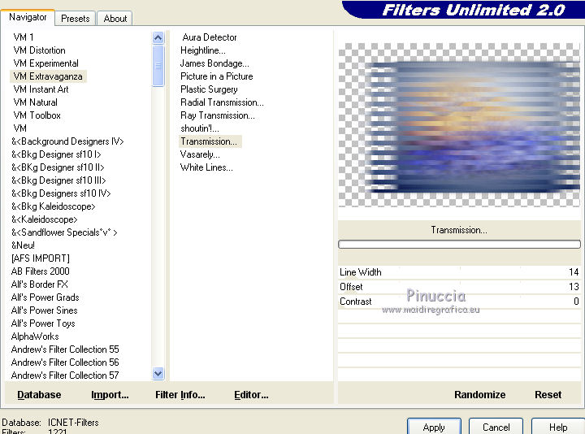The height and width of the screenshot is (434, 585).
Task: Select Alf's Power Sines category
Action: click(45, 310)
